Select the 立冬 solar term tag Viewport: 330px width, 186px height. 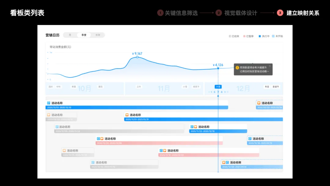click(x=139, y=87)
